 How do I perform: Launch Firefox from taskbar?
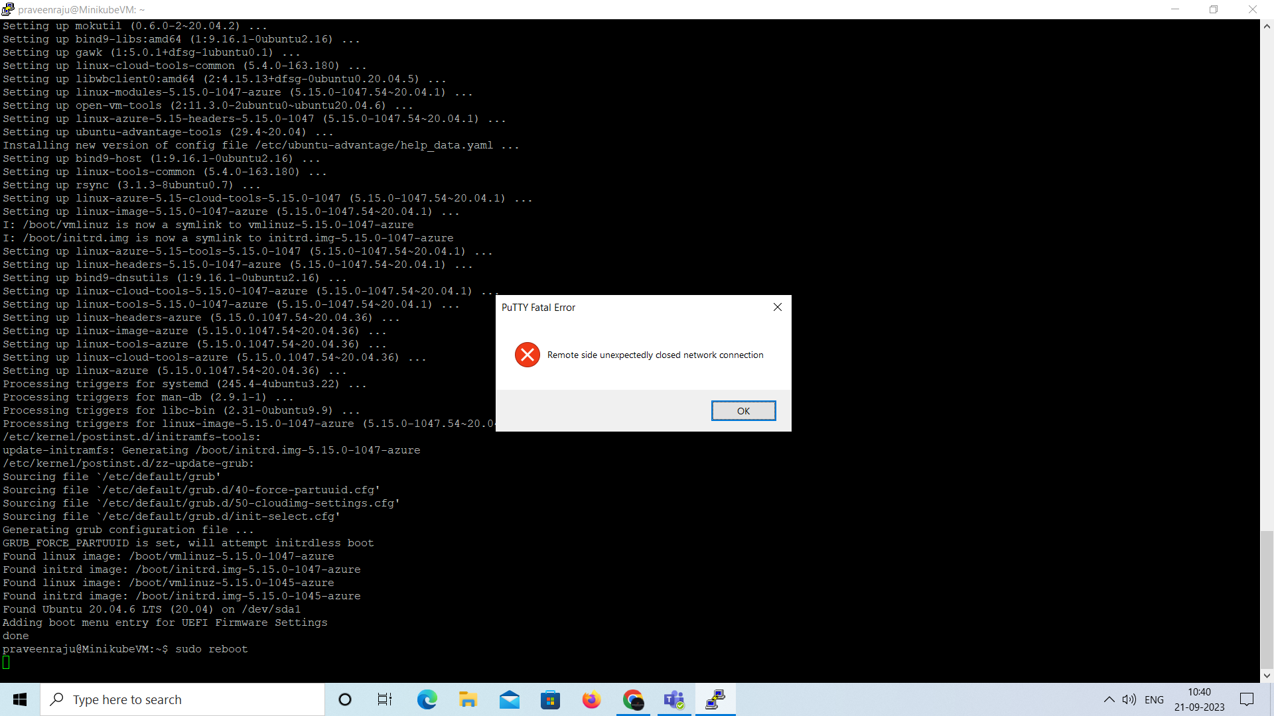point(591,699)
